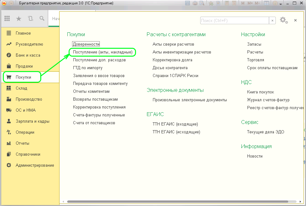Add to favorites star-plus icon in title bar

[211, 3]
